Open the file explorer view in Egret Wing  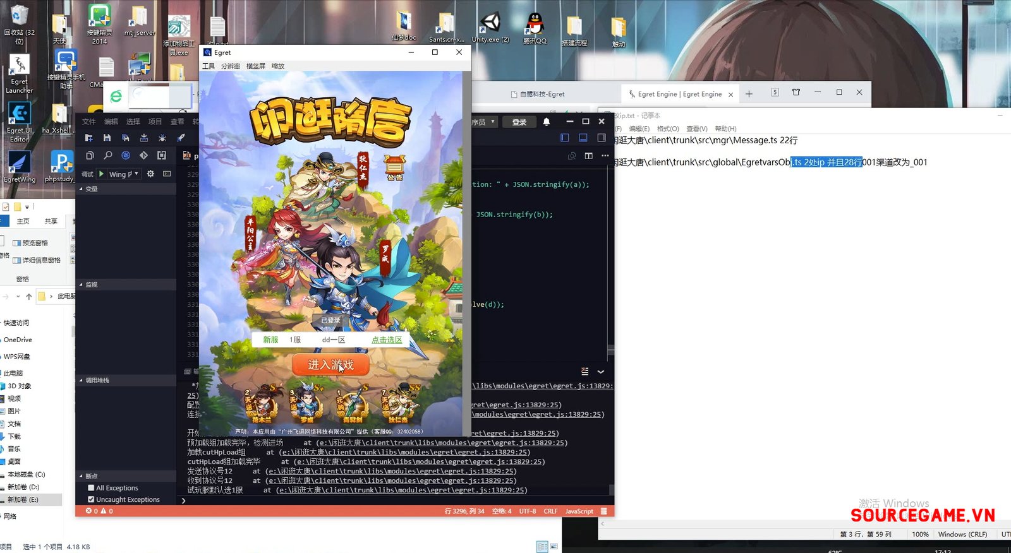(90, 155)
